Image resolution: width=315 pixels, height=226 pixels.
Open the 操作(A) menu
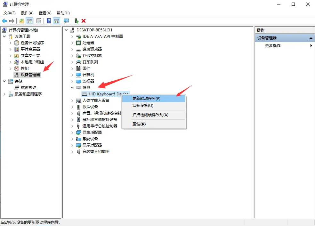coord(27,13)
